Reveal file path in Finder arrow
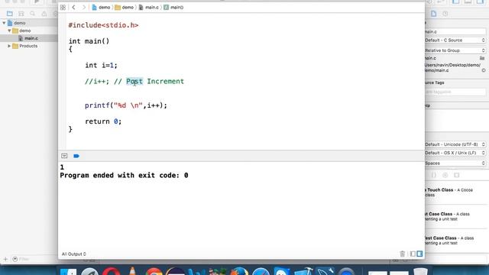This screenshot has height=275, width=489. 484,70
